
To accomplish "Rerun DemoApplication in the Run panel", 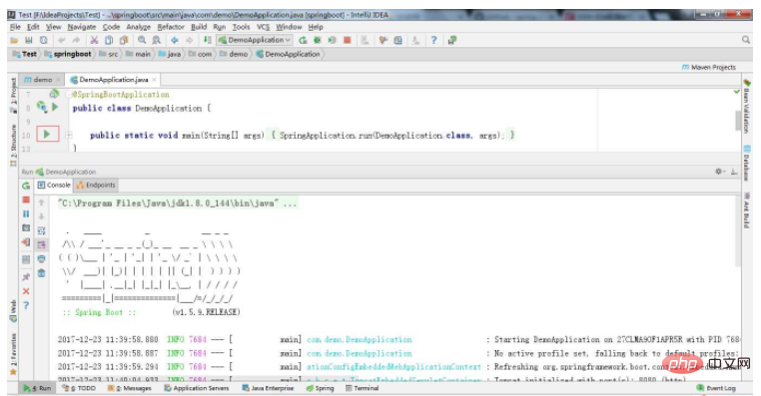I will pos(26,186).
